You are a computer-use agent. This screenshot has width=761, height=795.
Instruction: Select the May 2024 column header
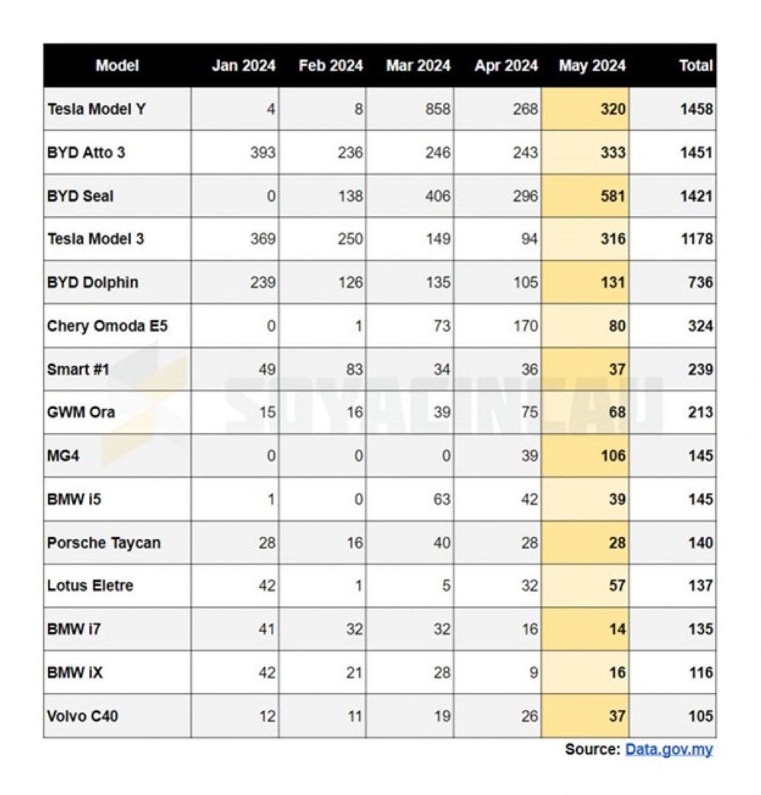[x=592, y=65]
